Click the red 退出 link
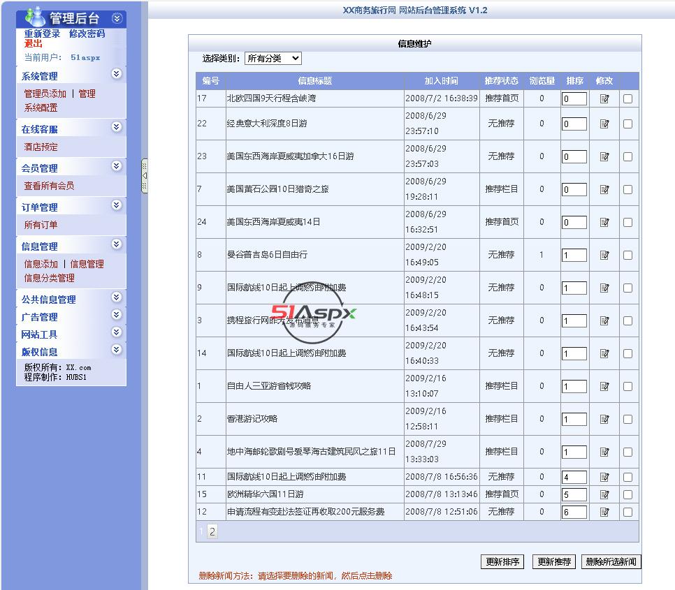The width and height of the screenshot is (675, 590). pos(33,43)
